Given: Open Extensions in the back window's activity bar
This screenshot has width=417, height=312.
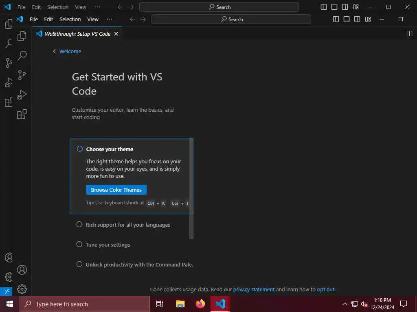Looking at the screenshot, I should pos(9,102).
